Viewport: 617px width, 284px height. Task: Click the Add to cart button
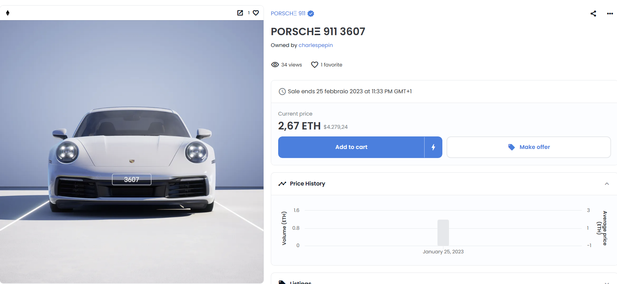click(x=351, y=147)
